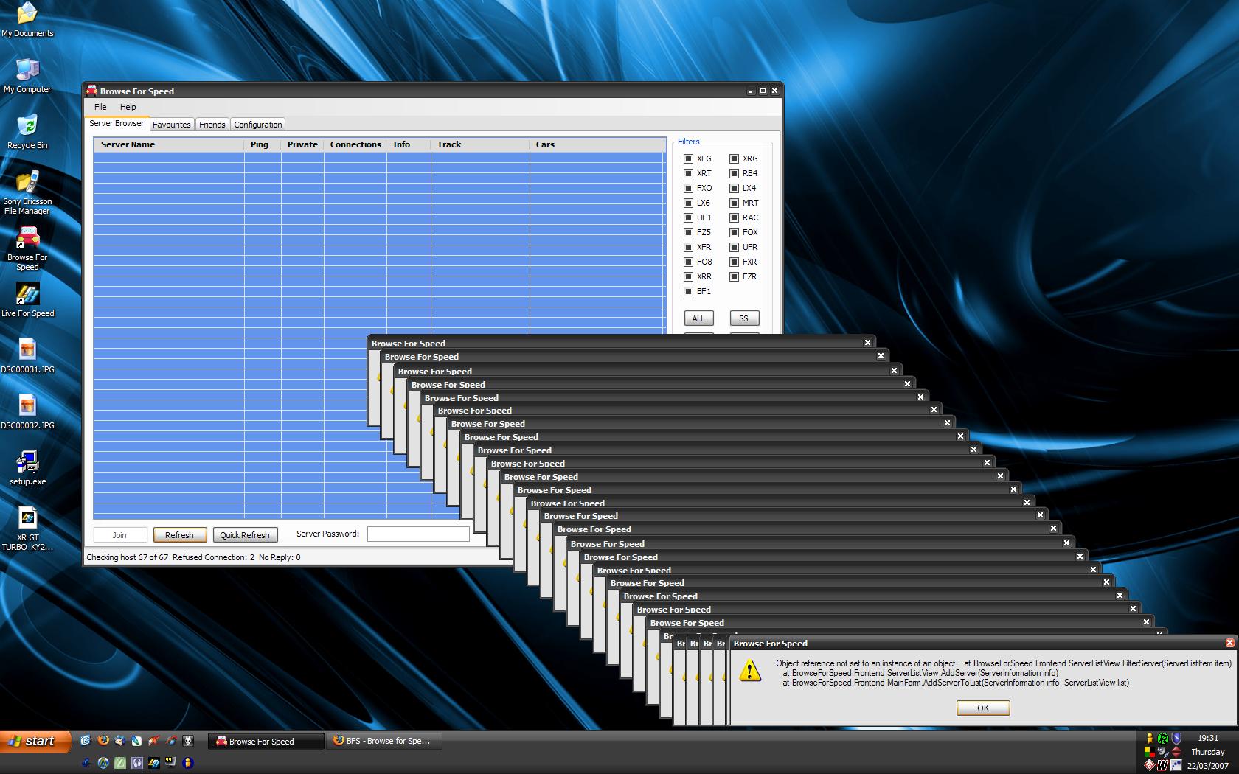Toggle the XFR car filter checkbox
This screenshot has width=1239, height=774.
(x=688, y=247)
